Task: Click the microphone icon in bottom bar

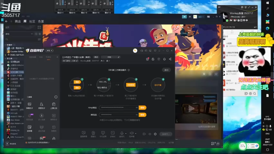Action: 122,133
